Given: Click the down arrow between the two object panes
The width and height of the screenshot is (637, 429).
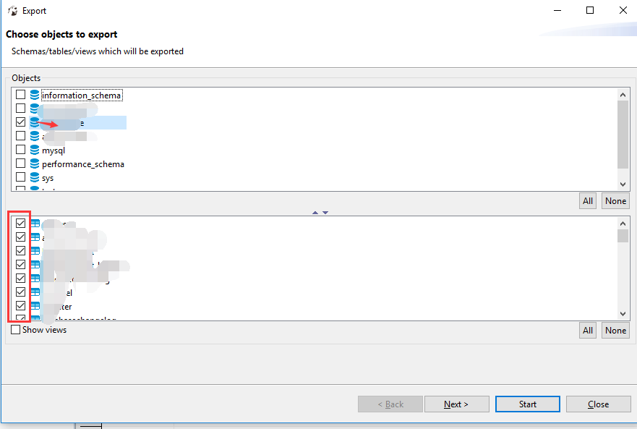Looking at the screenshot, I should (x=325, y=212).
